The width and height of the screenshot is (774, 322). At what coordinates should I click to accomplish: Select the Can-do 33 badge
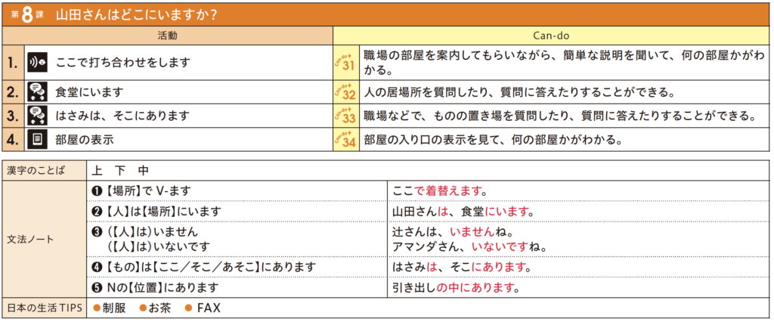click(346, 116)
